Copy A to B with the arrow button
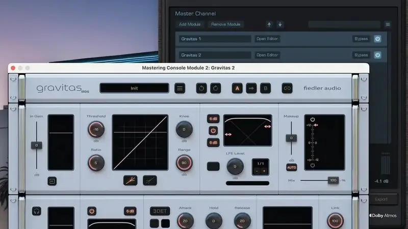 tap(251, 88)
